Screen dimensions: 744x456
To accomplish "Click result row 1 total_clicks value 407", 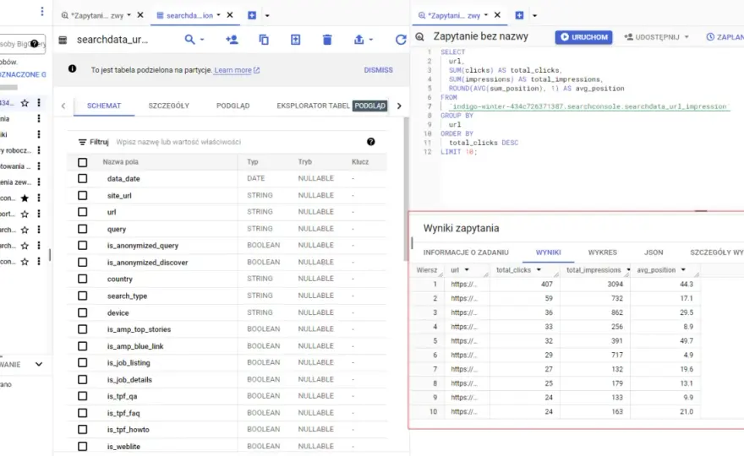I will (547, 285).
